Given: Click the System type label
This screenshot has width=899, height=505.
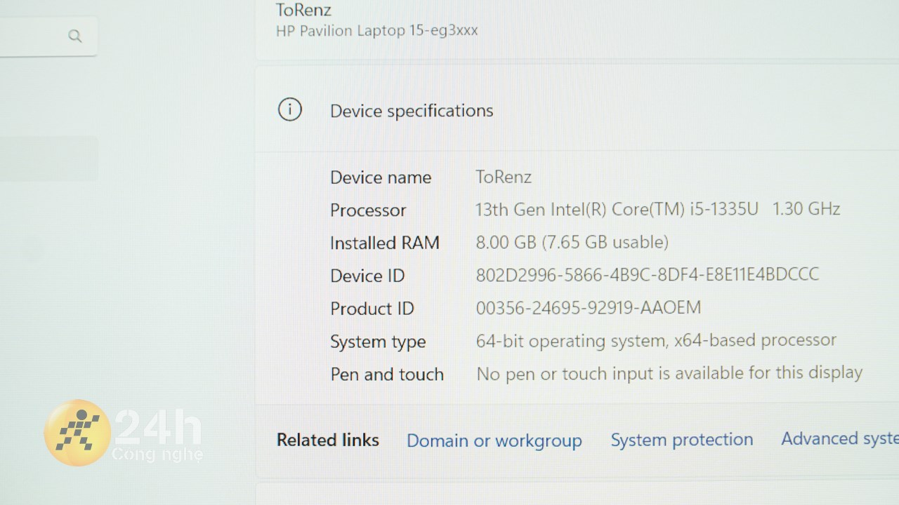Looking at the screenshot, I should click(378, 342).
